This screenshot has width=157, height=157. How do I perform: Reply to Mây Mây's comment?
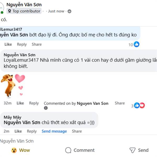coord(32,131)
